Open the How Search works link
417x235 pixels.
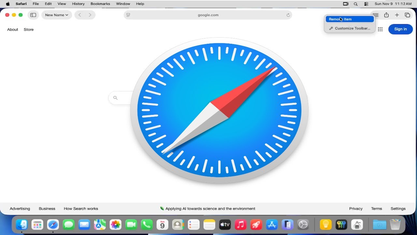pos(81,209)
